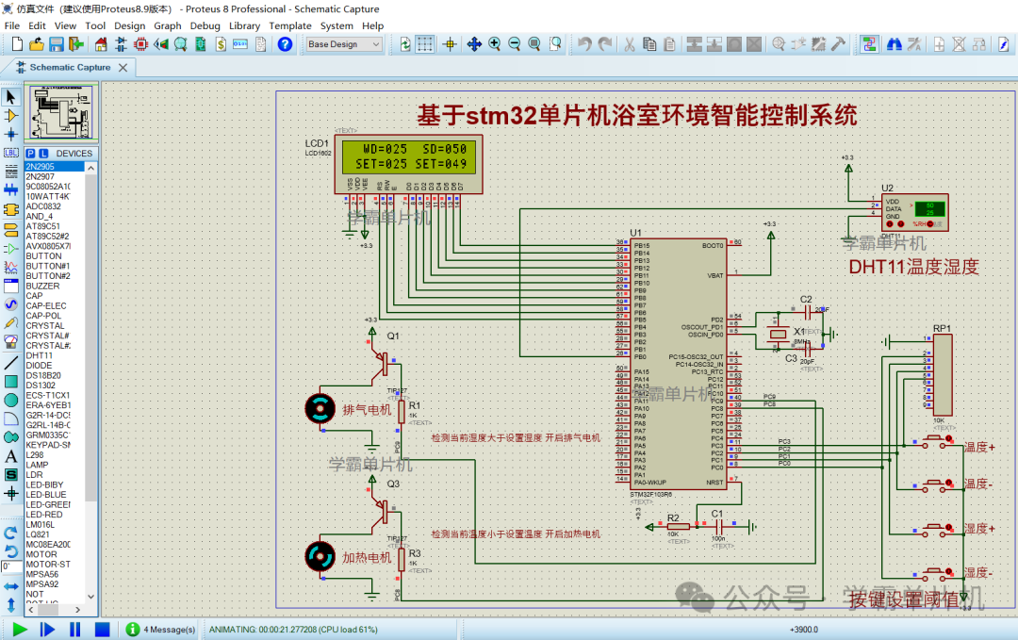The image size is (1018, 640).
Task: Select the Selection Mode arrow tool
Action: [11, 97]
